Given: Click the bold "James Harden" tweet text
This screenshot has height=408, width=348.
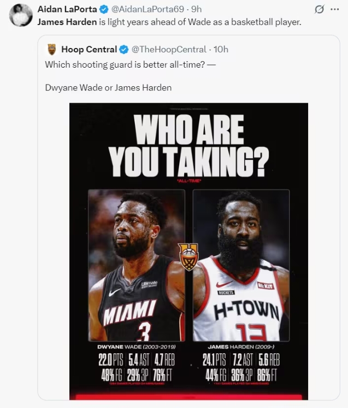Looking at the screenshot, I should point(68,22).
